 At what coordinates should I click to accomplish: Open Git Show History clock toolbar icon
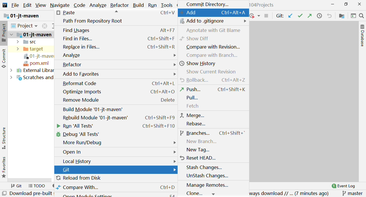(319, 16)
